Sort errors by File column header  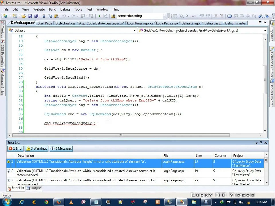tap(178, 156)
